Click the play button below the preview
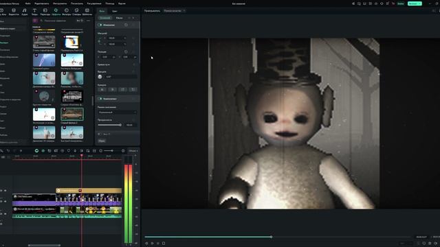 [x=153, y=244]
